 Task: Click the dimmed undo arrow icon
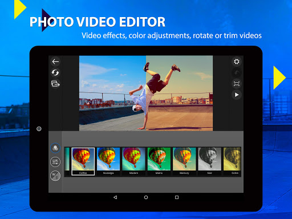pyautogui.click(x=237, y=72)
